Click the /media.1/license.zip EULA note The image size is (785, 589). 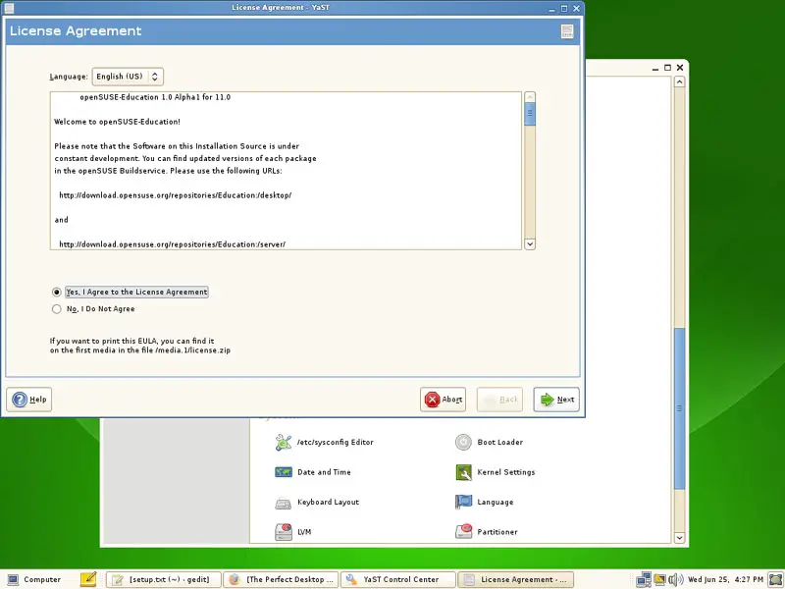pos(139,346)
